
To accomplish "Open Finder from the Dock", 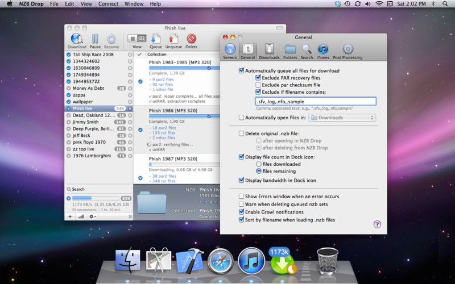I will tap(127, 260).
